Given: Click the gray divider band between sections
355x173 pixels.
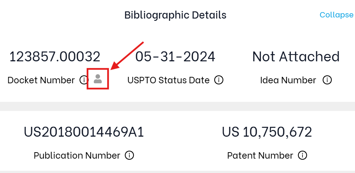Looking at the screenshot, I should pos(177,106).
